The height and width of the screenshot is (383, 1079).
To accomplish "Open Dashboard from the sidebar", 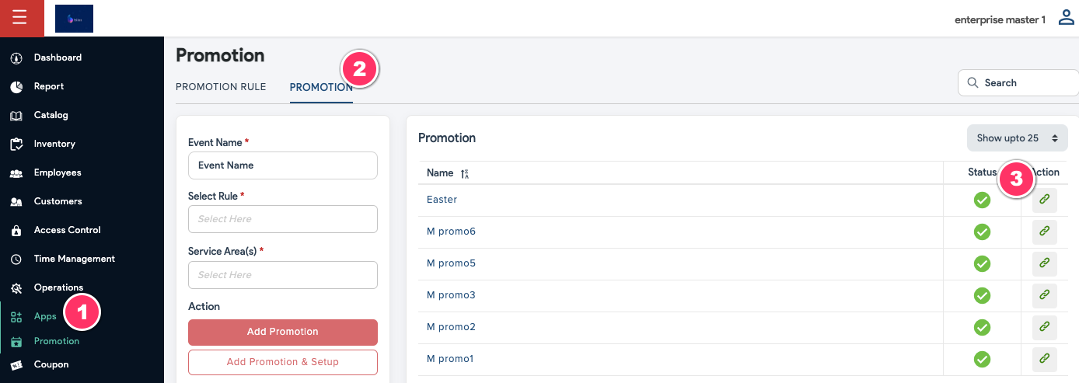I will coord(58,57).
